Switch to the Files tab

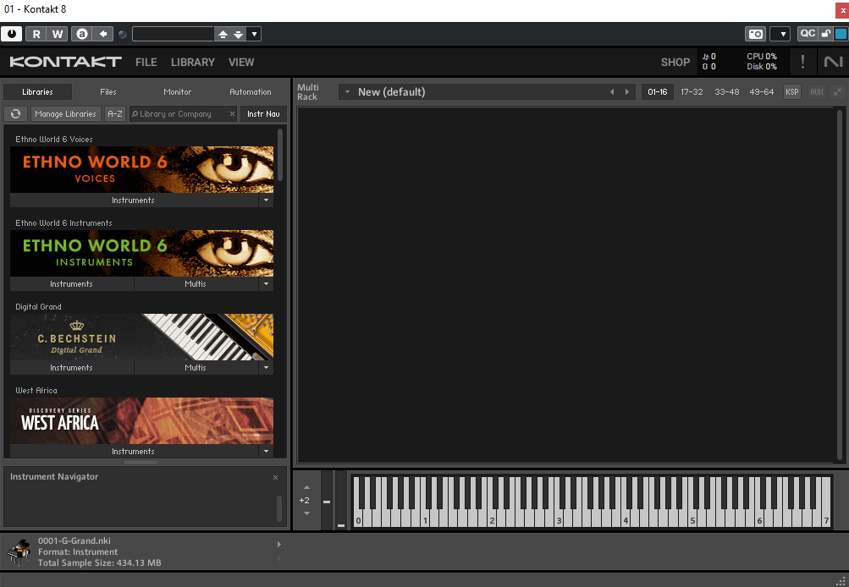point(108,92)
